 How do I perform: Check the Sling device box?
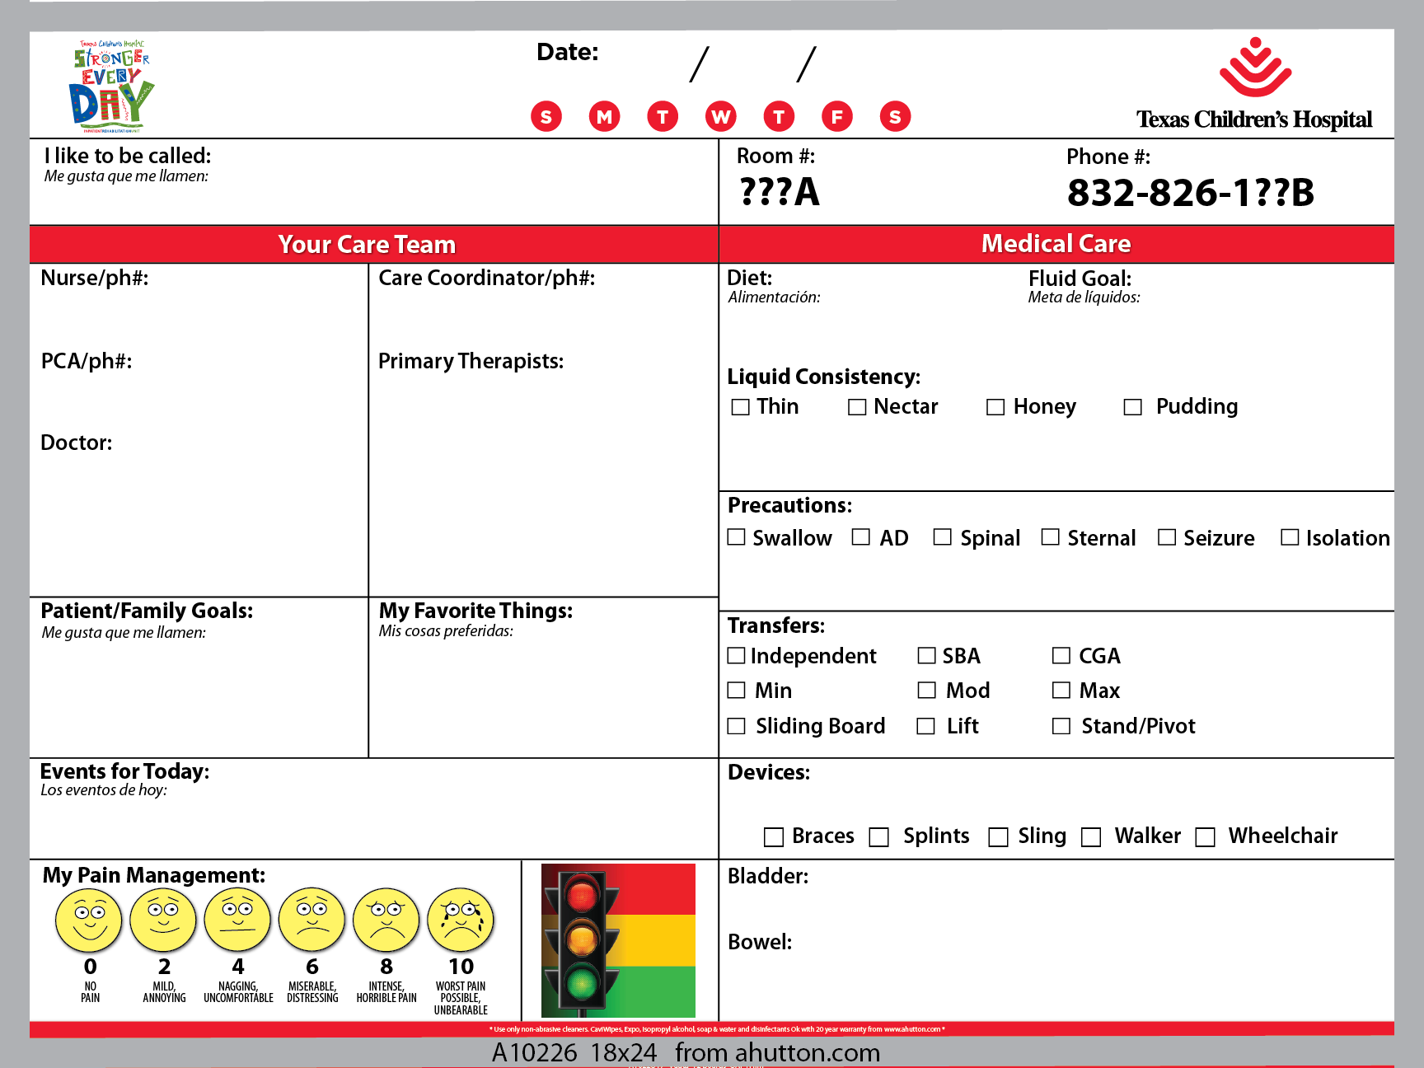999,837
